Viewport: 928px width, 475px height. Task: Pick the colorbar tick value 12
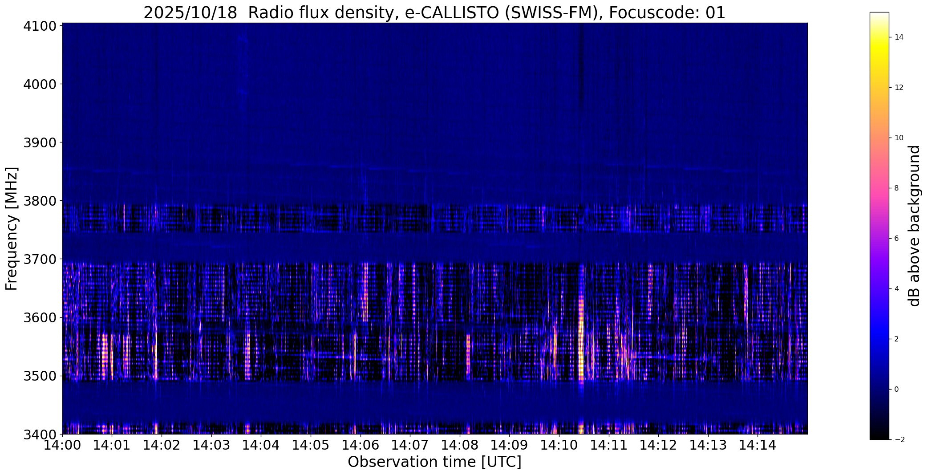point(899,88)
